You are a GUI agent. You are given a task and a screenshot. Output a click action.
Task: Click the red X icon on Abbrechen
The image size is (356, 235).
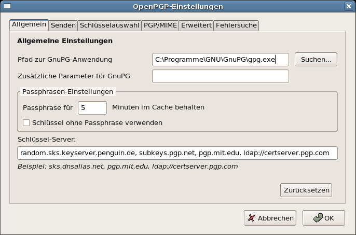pos(251,218)
